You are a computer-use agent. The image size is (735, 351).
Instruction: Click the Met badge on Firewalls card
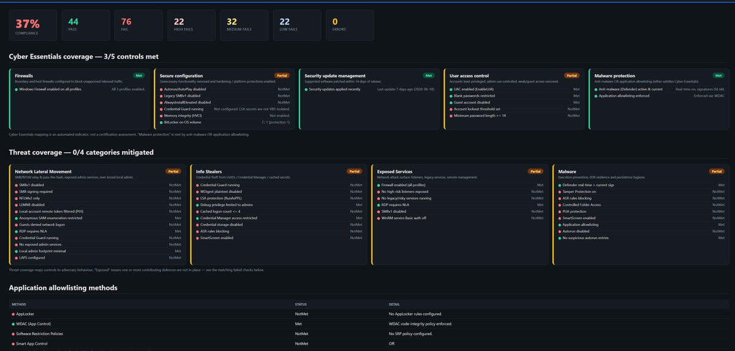pyautogui.click(x=140, y=76)
